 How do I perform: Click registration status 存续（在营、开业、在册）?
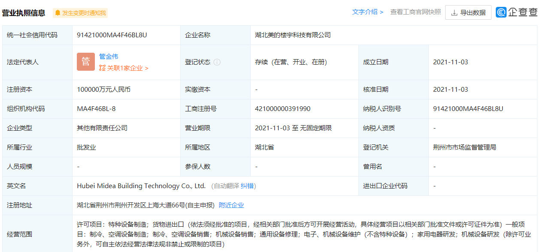291,62
